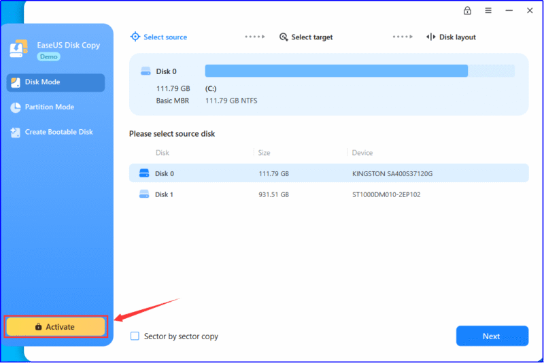Click the Select target search icon

pyautogui.click(x=284, y=37)
